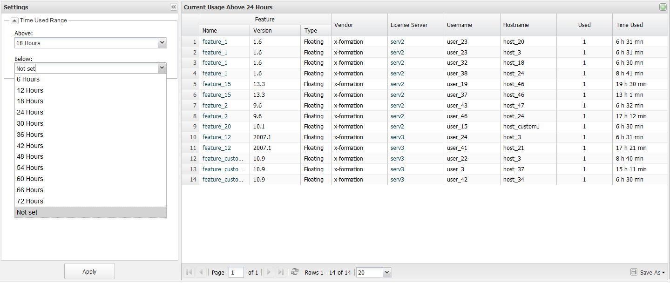The width and height of the screenshot is (670, 283).
Task: Open the Above hours dropdown arrow
Action: point(162,43)
